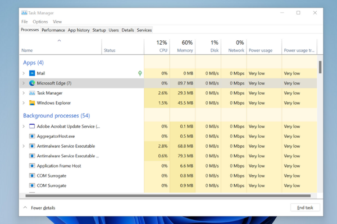Sort by the Power usage column
Screen dimensions: 337x224
[x=264, y=46]
